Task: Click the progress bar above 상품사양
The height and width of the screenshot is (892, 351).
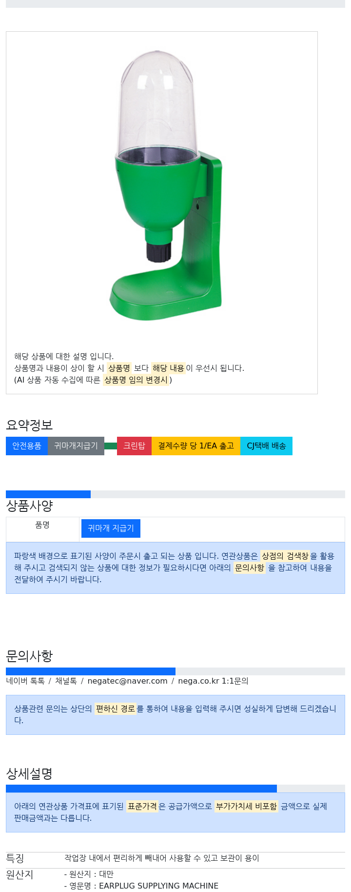Action: coord(175,494)
